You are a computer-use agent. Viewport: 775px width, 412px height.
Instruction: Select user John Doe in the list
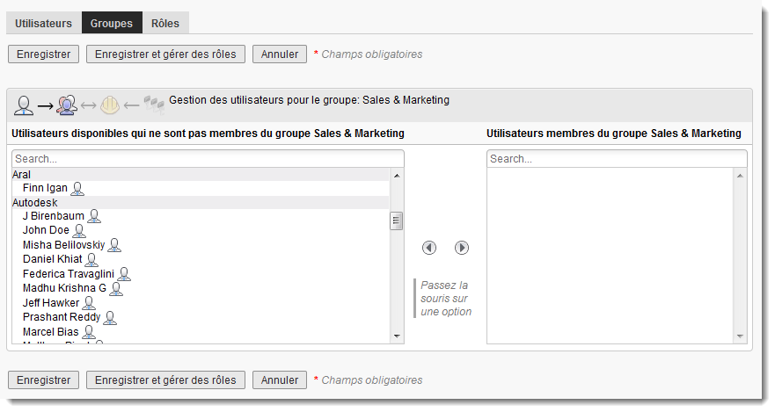[46, 230]
